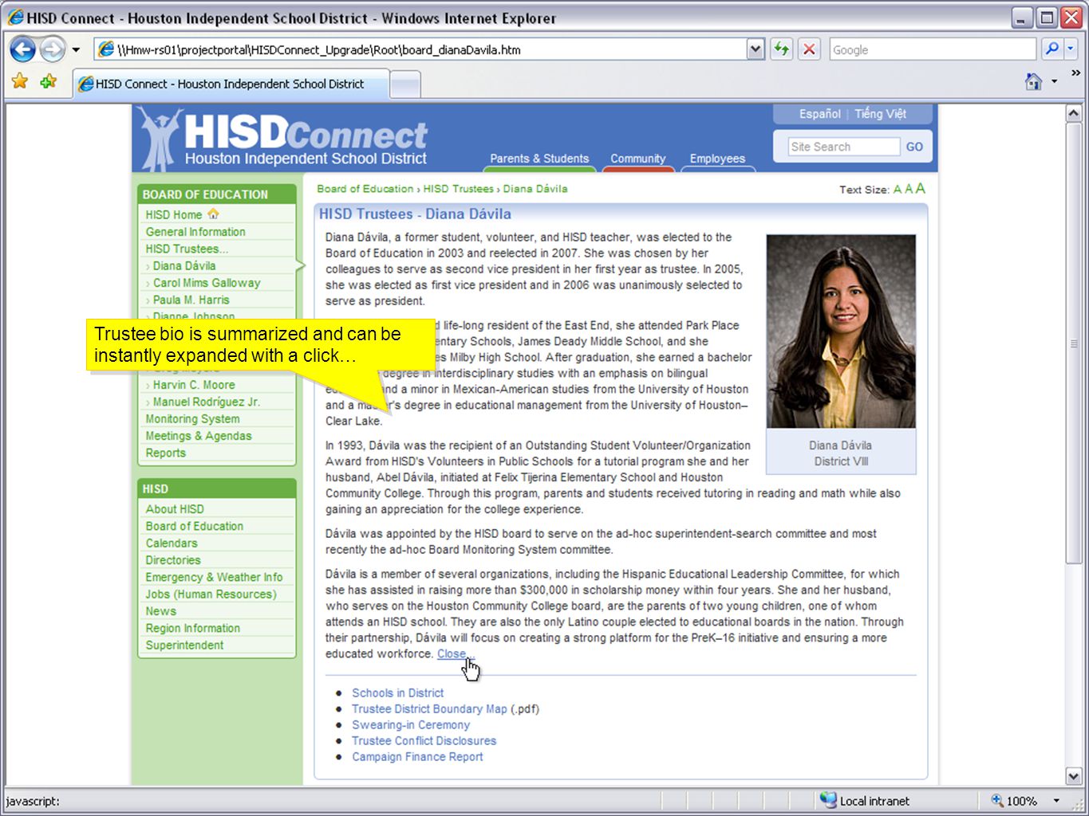Open Directories sidebar link
Viewport: 1089px width, 816px height.
point(173,560)
